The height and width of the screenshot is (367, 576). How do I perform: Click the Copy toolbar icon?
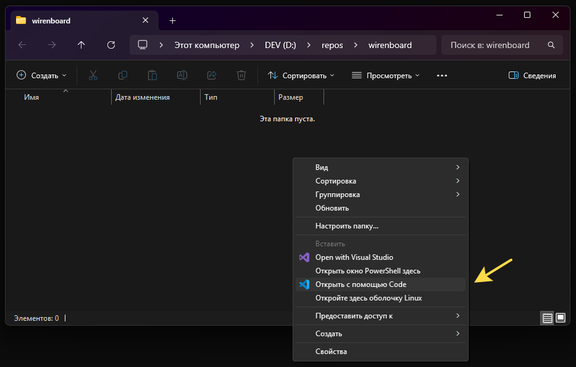click(123, 76)
